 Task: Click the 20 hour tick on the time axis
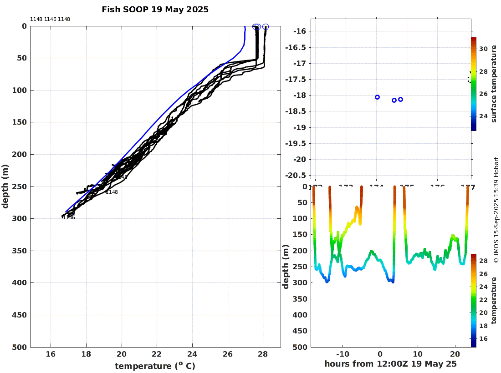tap(455, 354)
